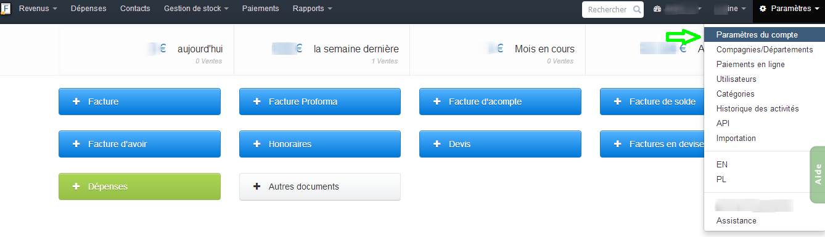Create a new Facture d'avoir

click(139, 144)
